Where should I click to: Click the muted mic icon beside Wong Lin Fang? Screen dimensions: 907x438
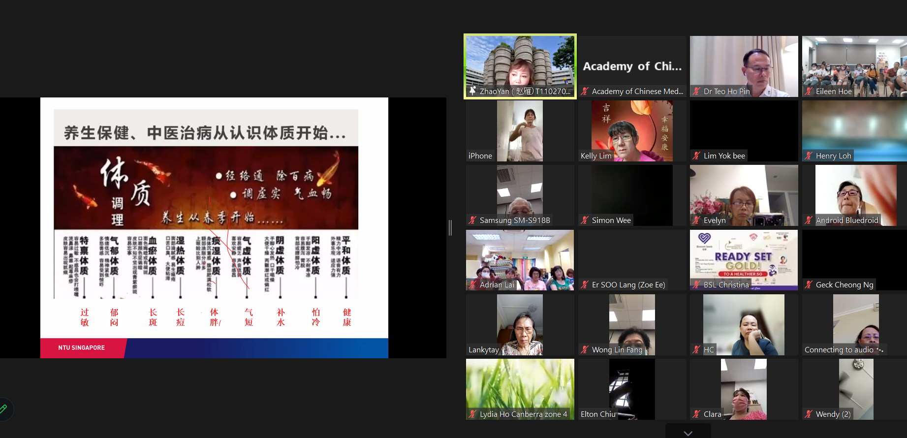pyautogui.click(x=585, y=350)
